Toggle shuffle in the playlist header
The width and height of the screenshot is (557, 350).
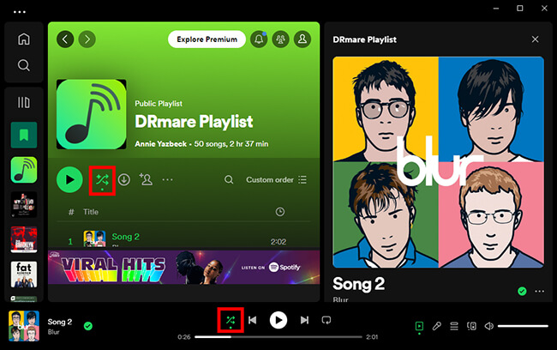tap(102, 180)
